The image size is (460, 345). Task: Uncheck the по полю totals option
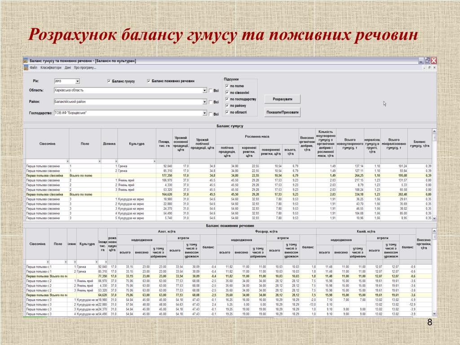tap(227, 86)
